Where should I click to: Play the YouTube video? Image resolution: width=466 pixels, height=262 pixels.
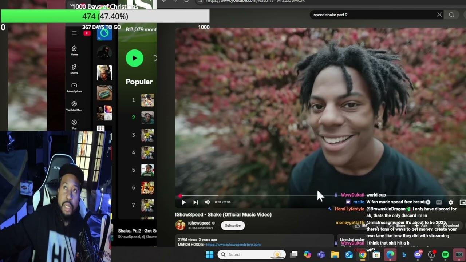pos(183,202)
